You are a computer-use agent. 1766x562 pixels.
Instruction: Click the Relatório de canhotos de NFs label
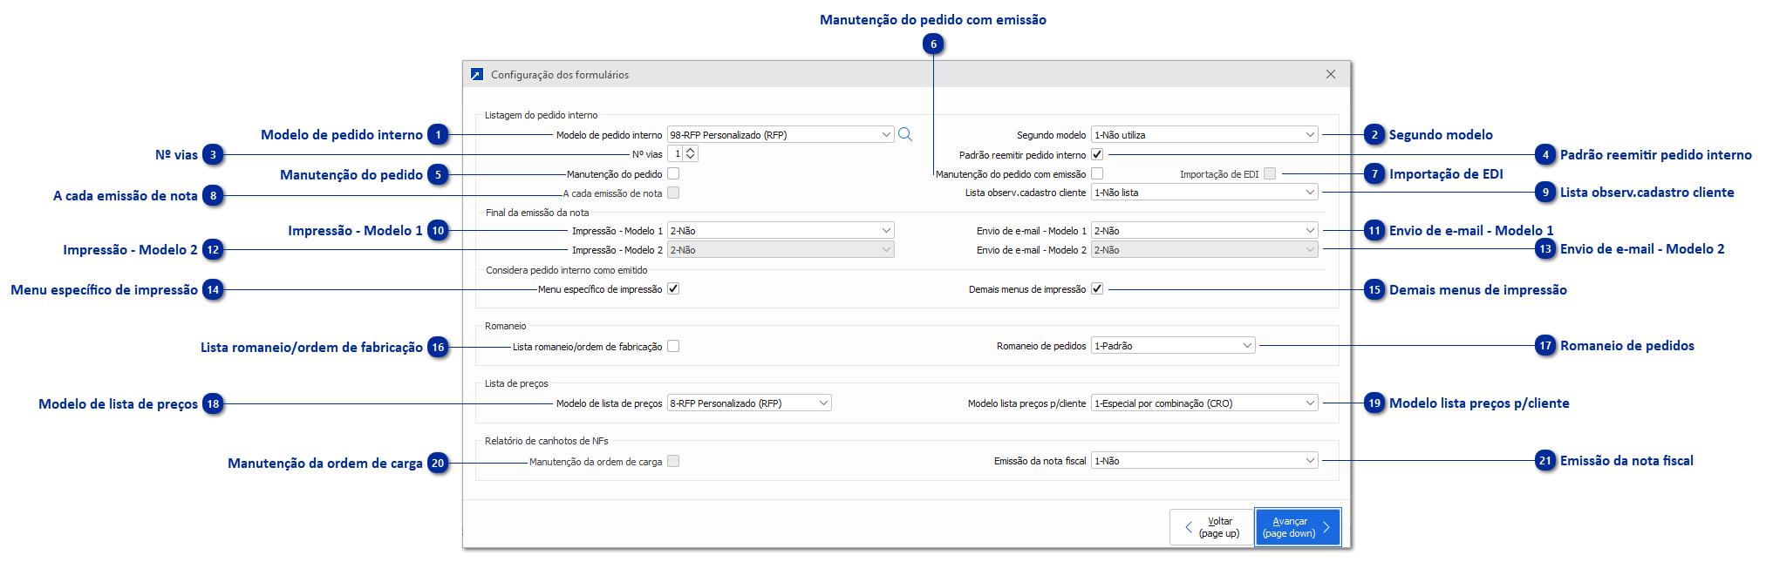pyautogui.click(x=547, y=441)
